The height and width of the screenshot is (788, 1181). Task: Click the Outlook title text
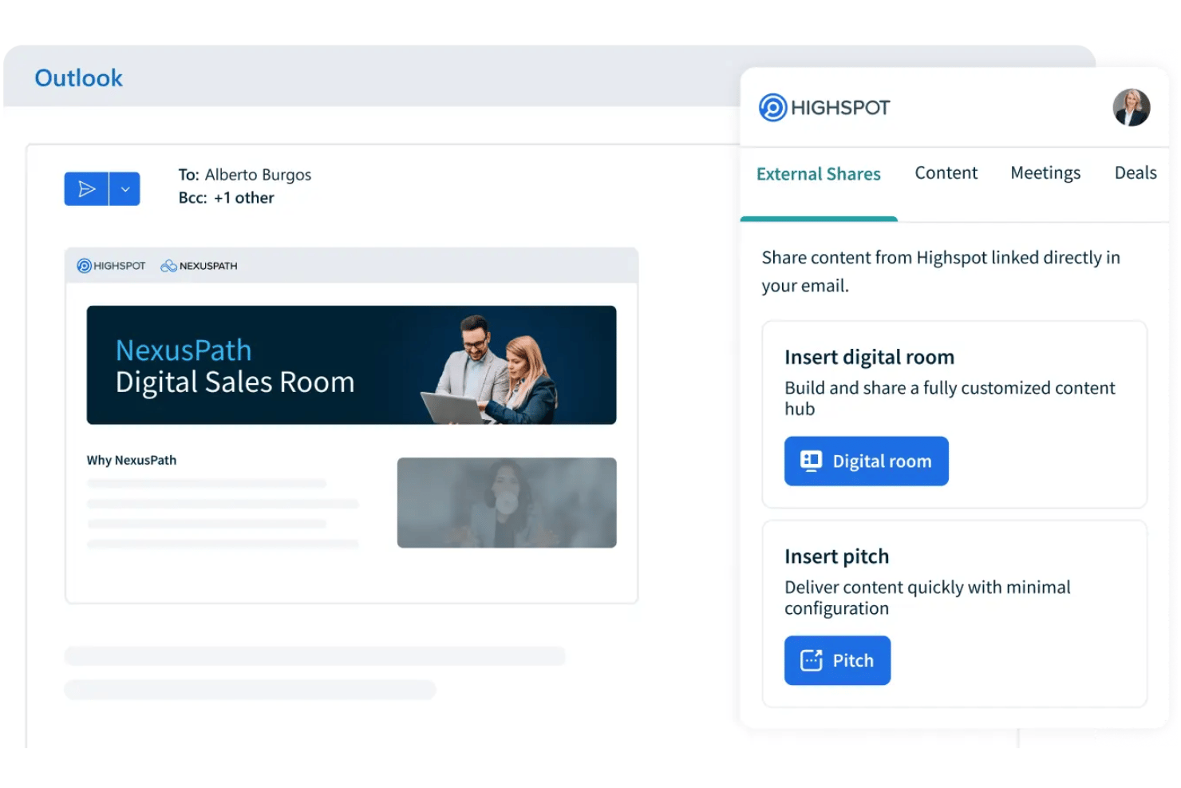(x=79, y=78)
